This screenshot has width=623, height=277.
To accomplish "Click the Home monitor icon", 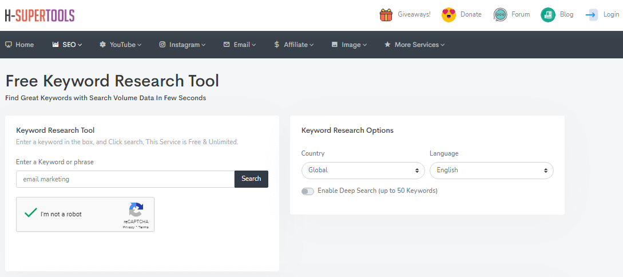I will (x=9, y=45).
